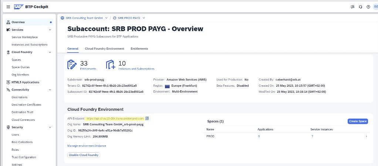Click the HTML5 Applications sidebar icon

[8, 82]
